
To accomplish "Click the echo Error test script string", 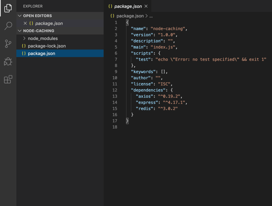I will 211,59.
